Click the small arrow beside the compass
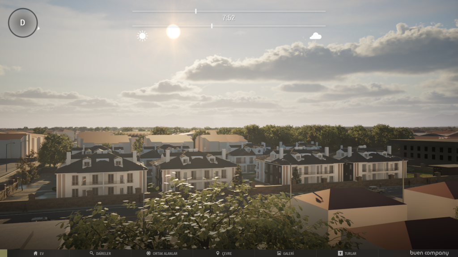 coord(38,29)
